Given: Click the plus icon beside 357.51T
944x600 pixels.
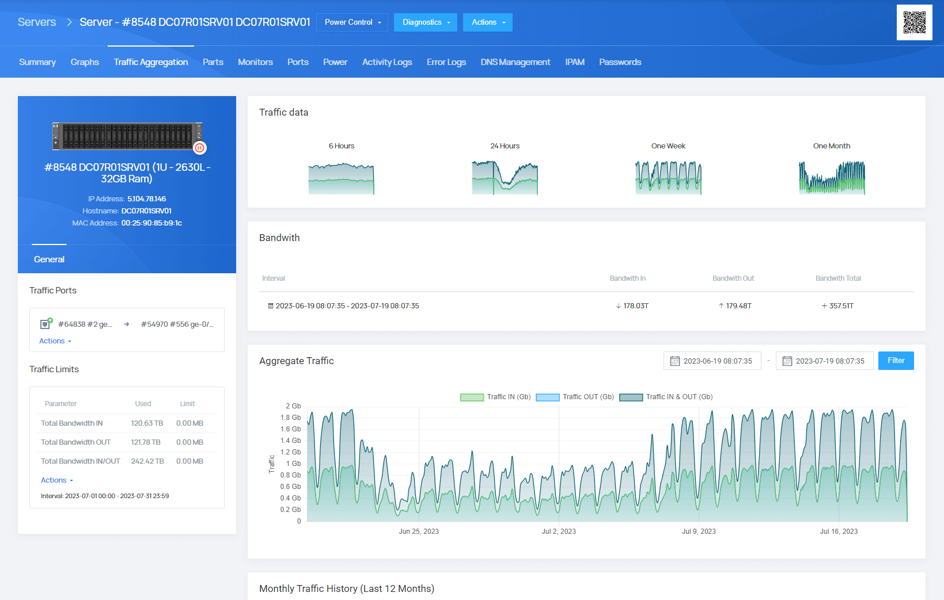Looking at the screenshot, I should (824, 306).
